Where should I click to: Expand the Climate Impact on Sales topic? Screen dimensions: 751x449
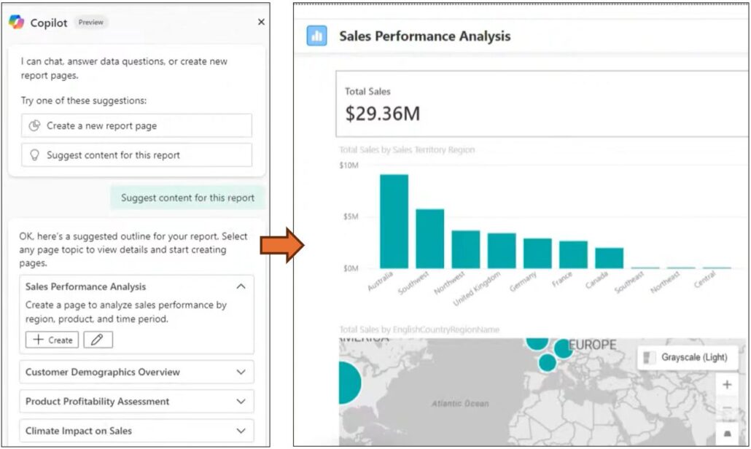[x=241, y=431]
